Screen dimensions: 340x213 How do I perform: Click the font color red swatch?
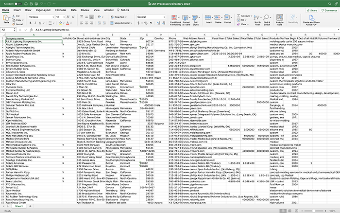[x=66, y=23]
